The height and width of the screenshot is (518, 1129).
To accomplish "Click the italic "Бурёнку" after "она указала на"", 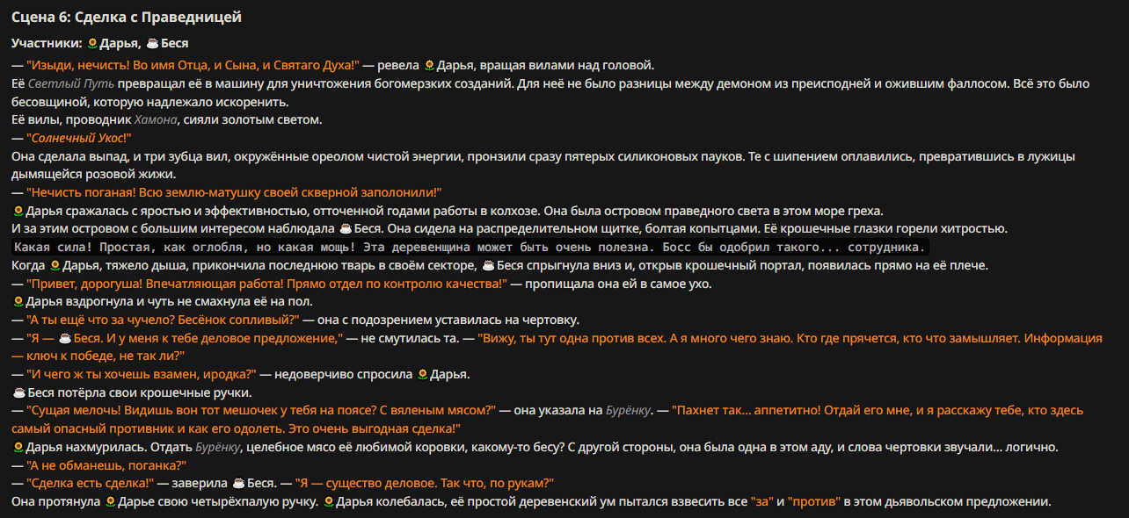I will click(x=628, y=411).
